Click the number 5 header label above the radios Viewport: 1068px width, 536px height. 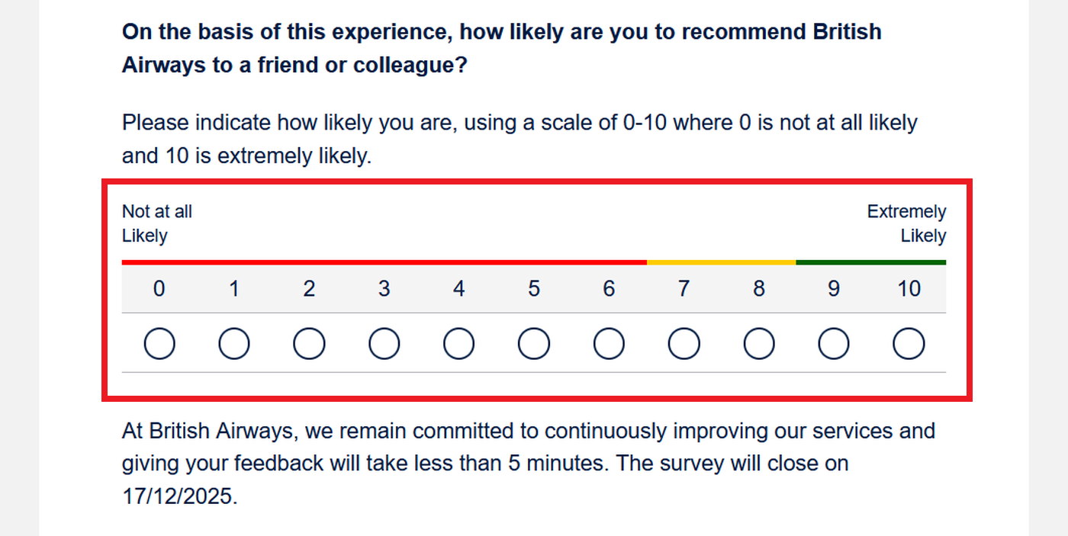tap(534, 289)
